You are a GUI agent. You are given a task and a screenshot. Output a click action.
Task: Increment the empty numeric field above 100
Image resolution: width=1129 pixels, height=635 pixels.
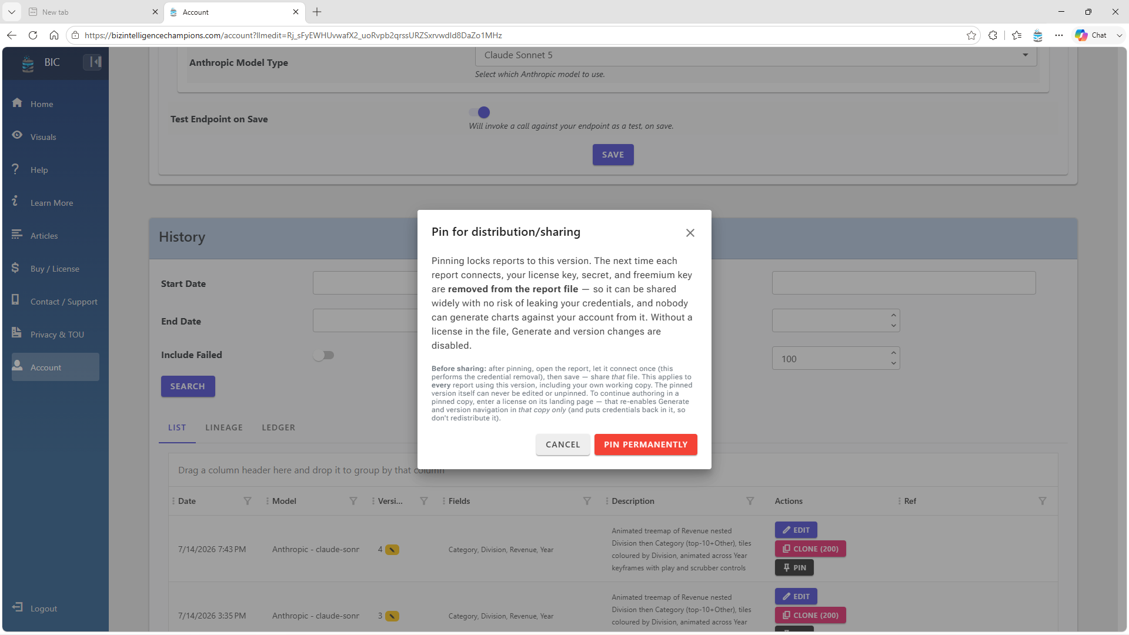point(893,315)
